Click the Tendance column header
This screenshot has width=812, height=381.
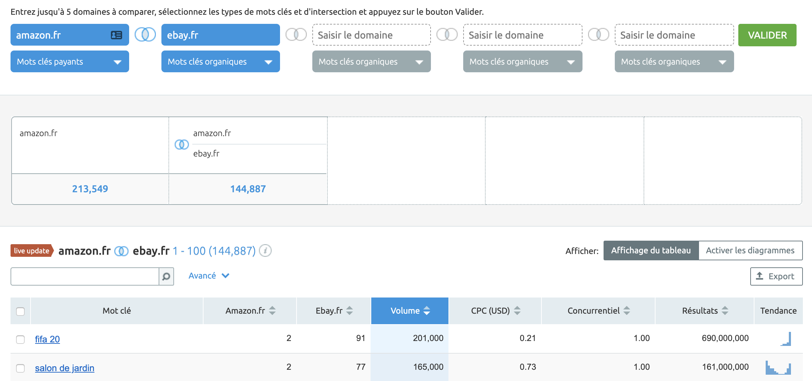(x=778, y=310)
